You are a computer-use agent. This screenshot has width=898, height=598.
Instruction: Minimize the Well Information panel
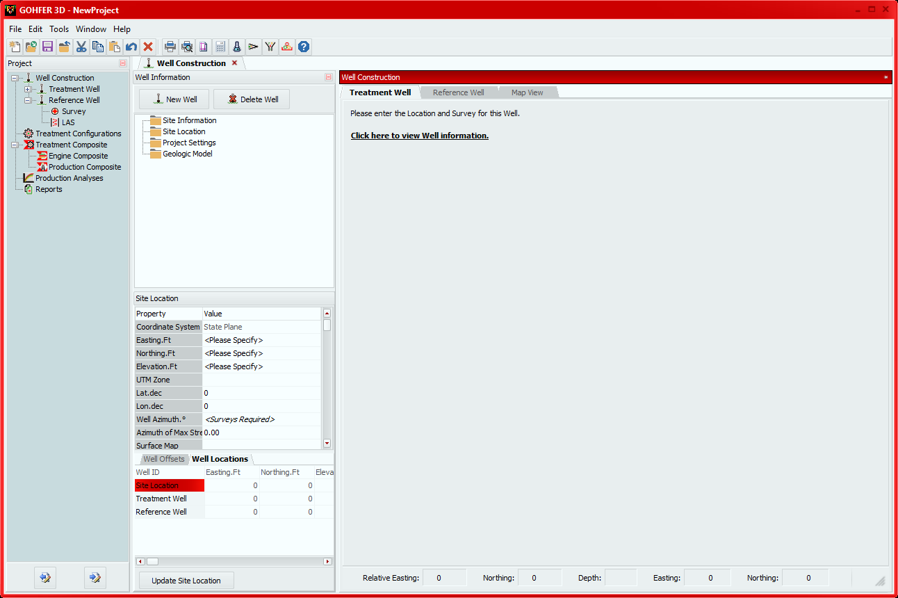tap(328, 77)
